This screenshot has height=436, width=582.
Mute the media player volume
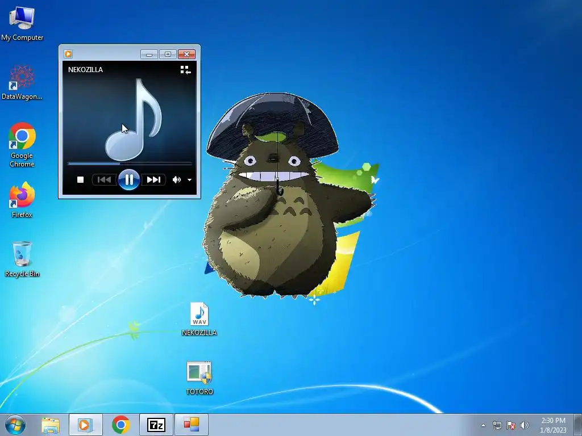(x=176, y=180)
